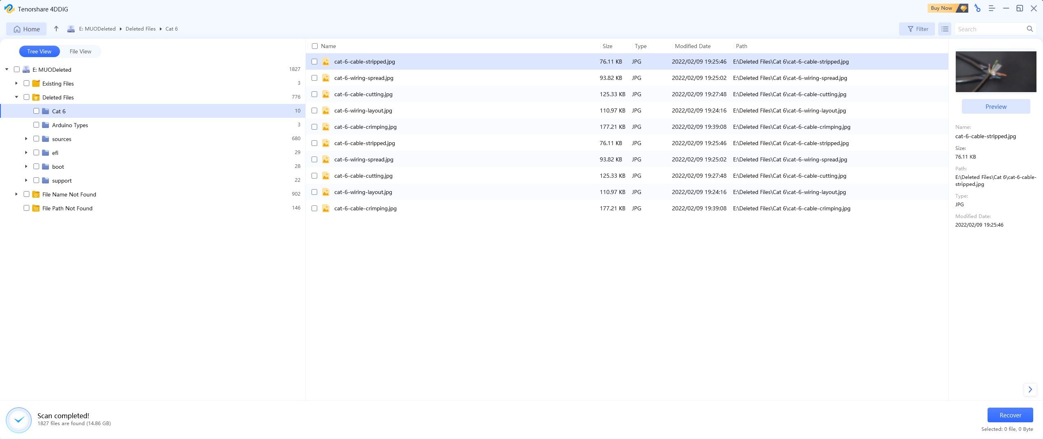This screenshot has width=1043, height=439.
Task: Tick the Existing Files checkbox
Action: 27,83
